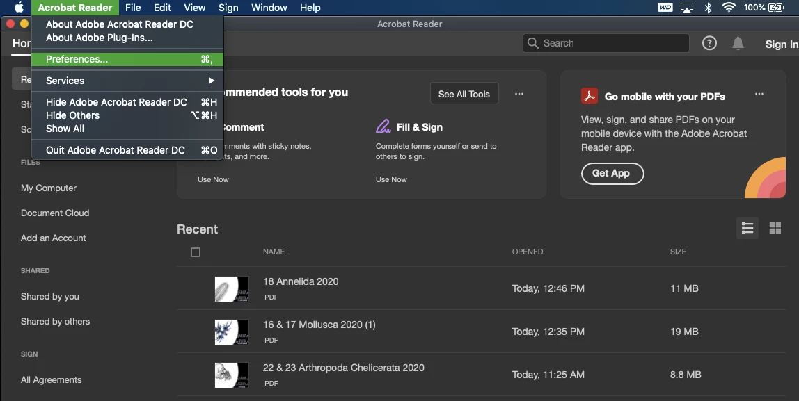
Task: Switch Recent files to list view
Action: 747,228
